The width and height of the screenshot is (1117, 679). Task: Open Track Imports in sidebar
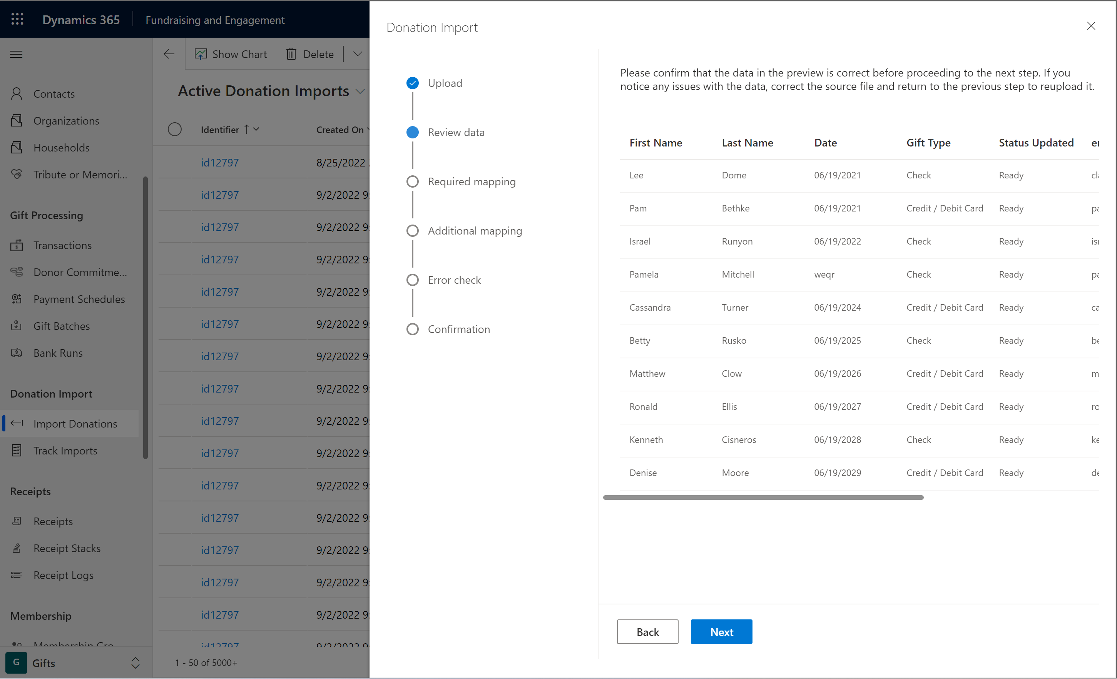(x=65, y=450)
